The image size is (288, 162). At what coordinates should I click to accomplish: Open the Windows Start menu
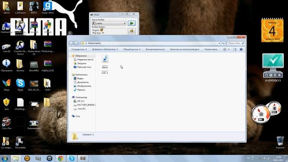(x=5, y=158)
